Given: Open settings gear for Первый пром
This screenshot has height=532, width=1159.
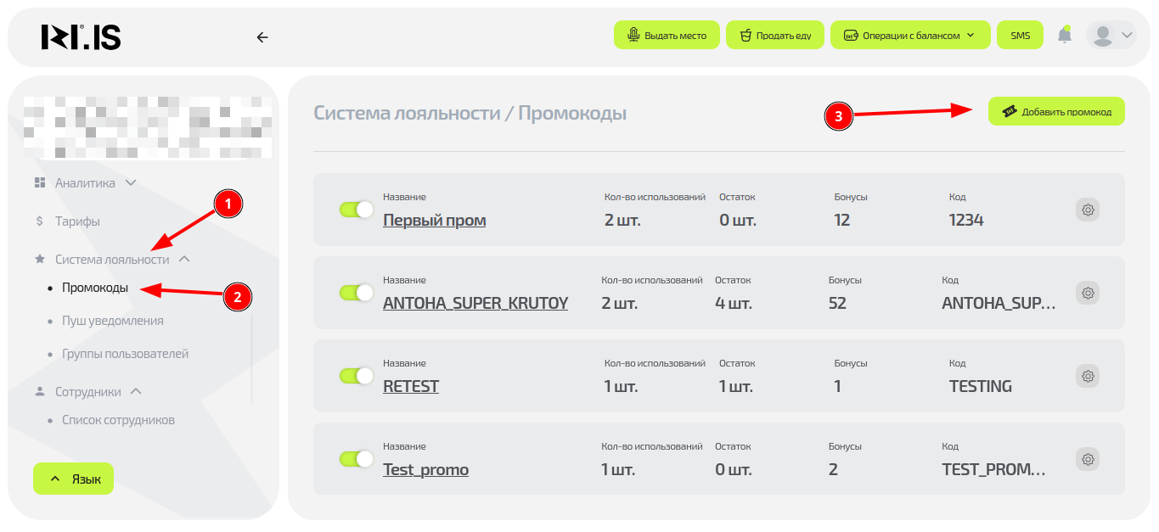Looking at the screenshot, I should [1088, 210].
